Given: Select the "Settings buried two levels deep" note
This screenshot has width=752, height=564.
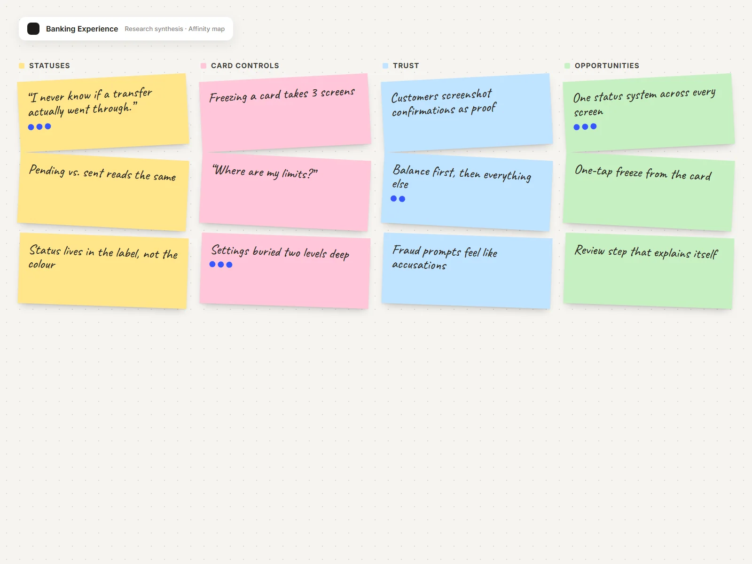Looking at the screenshot, I should click(x=285, y=270).
